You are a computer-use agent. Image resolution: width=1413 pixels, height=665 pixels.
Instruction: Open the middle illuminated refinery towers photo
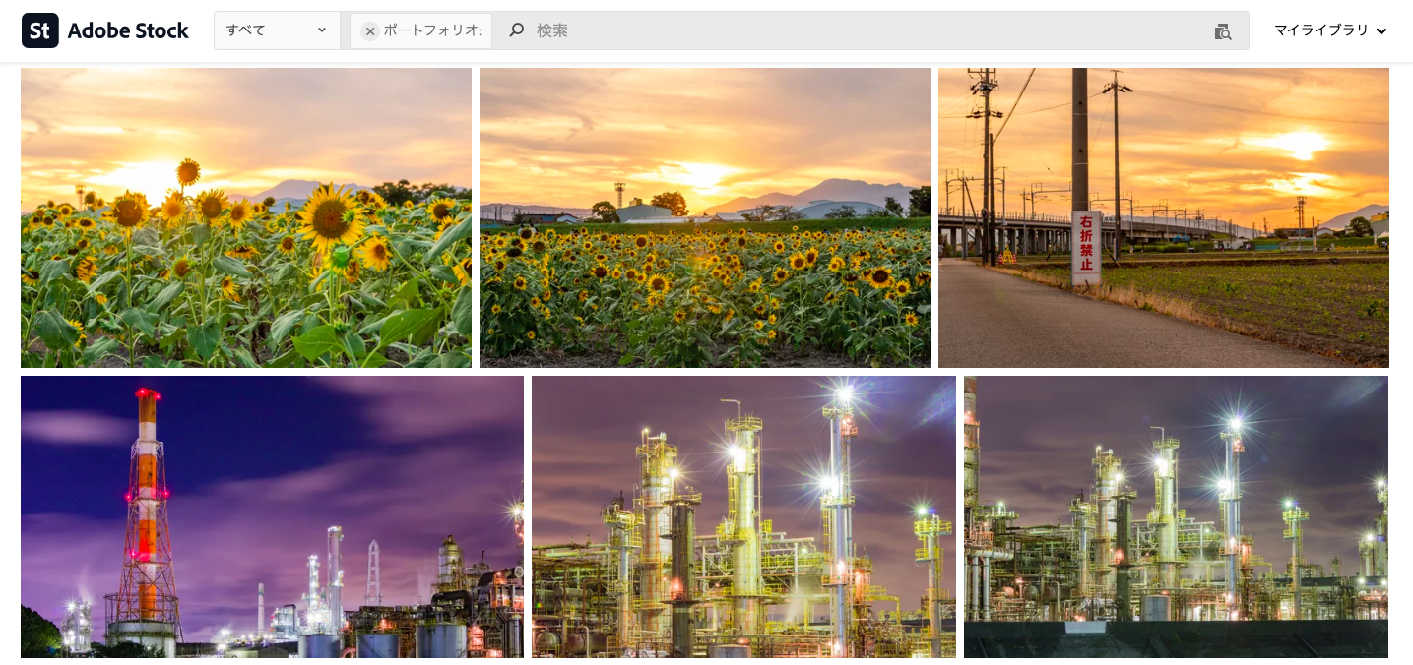click(743, 516)
